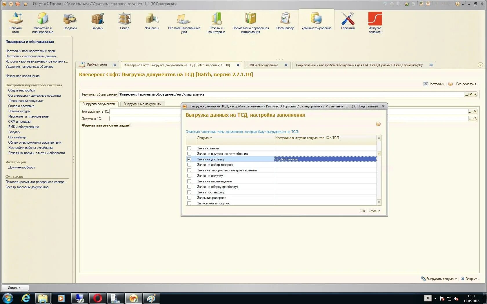The height and width of the screenshot is (304, 487).
Task: Close the Клеверенс Софт tab
Action: [x=238, y=65]
